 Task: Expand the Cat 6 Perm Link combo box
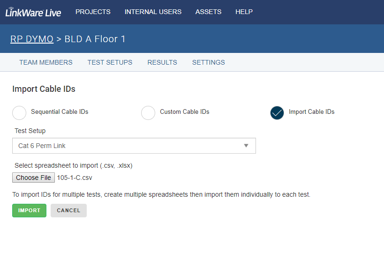[x=134, y=146]
